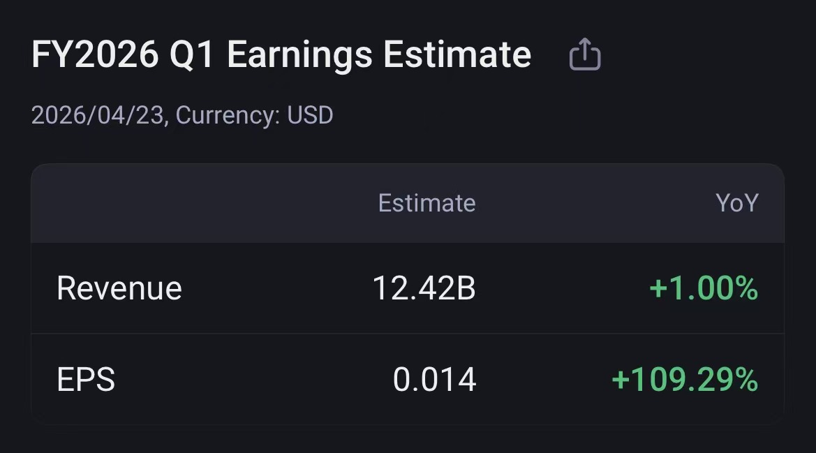816x453 pixels.
Task: Click the Q1 text in the heading
Action: pyautogui.click(x=191, y=55)
